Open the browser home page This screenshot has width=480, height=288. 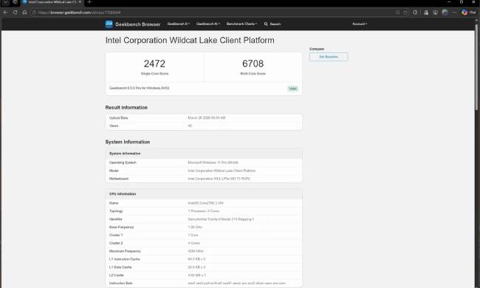coord(25,13)
